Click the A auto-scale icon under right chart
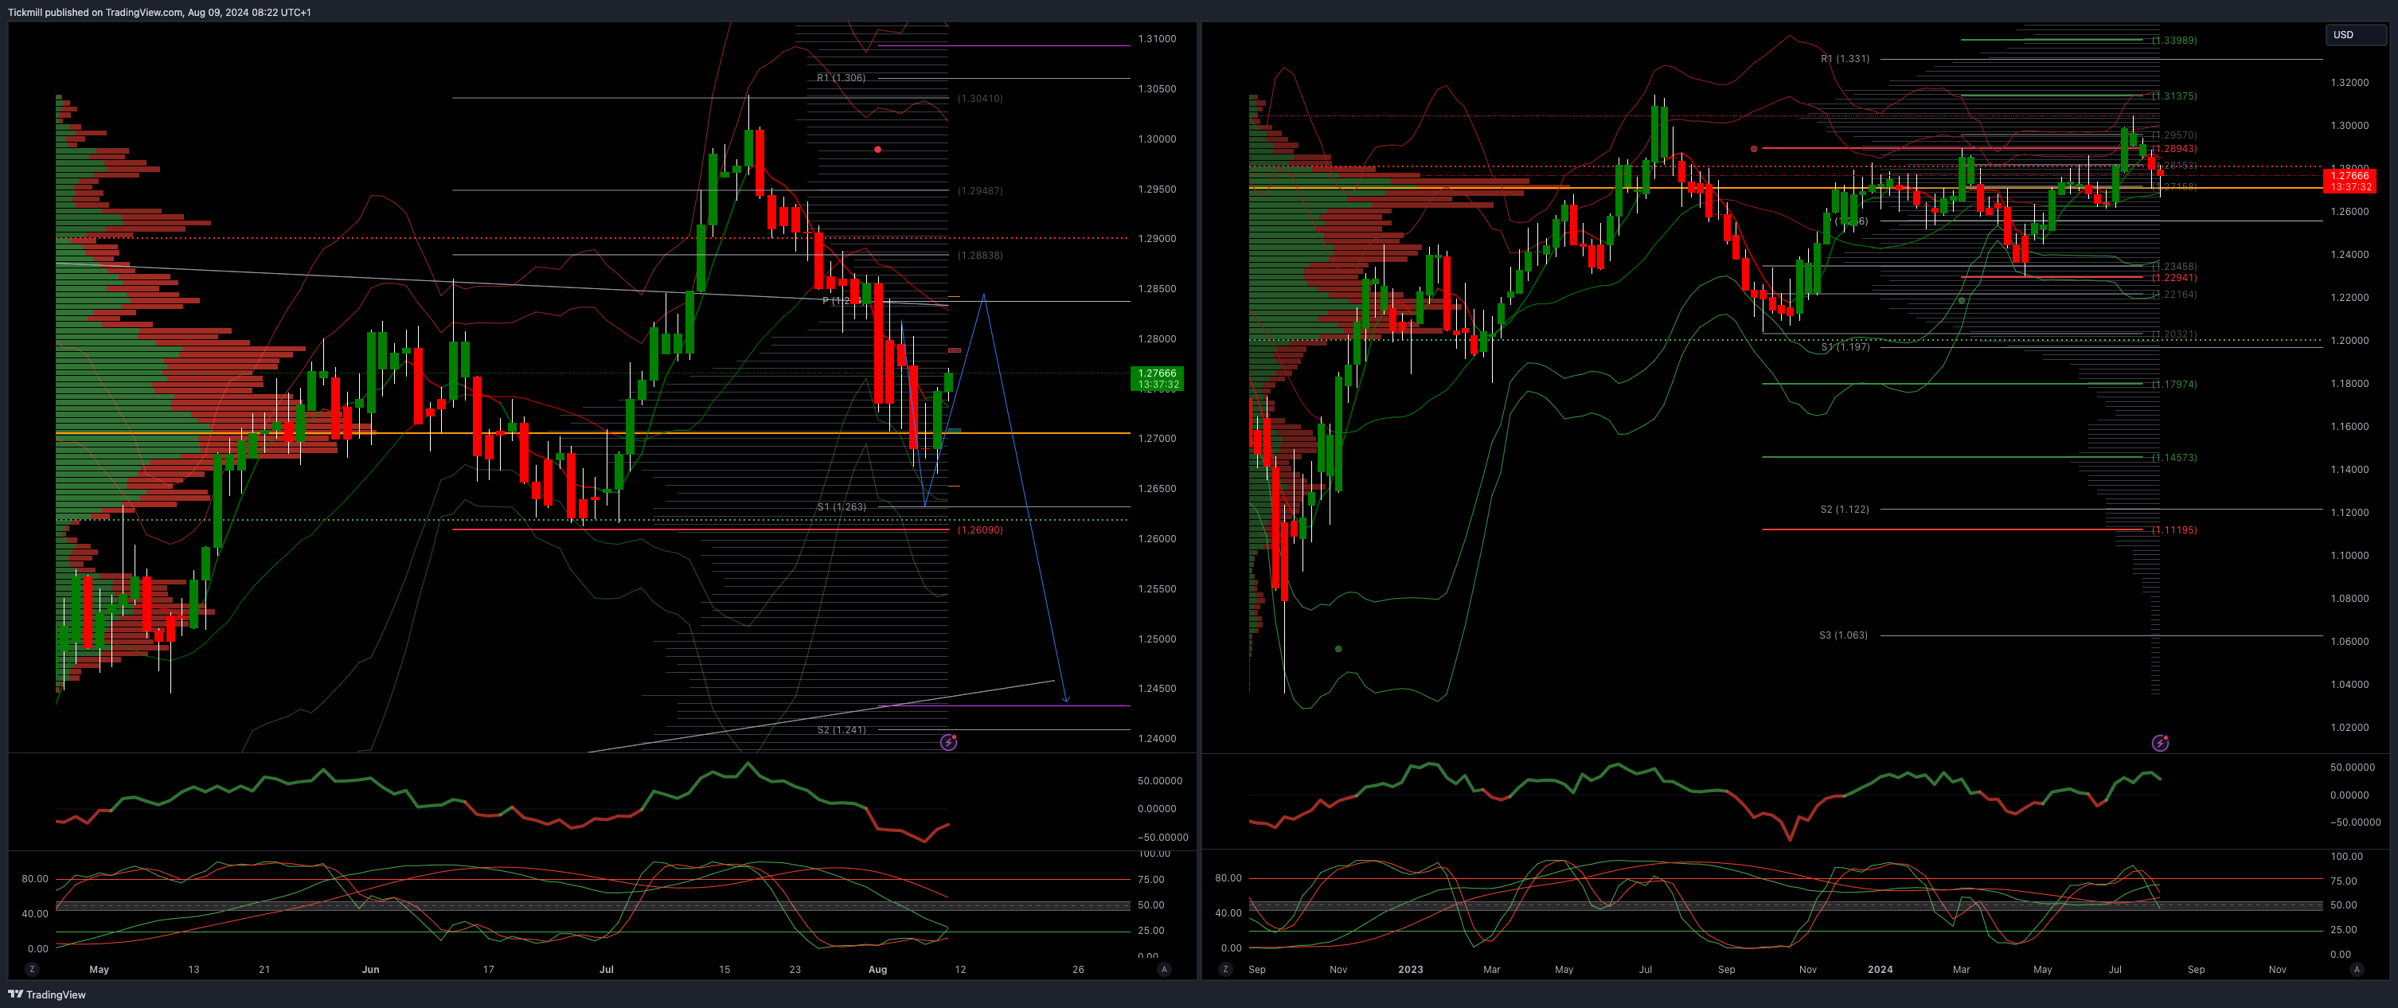2398x1008 pixels. point(2357,969)
